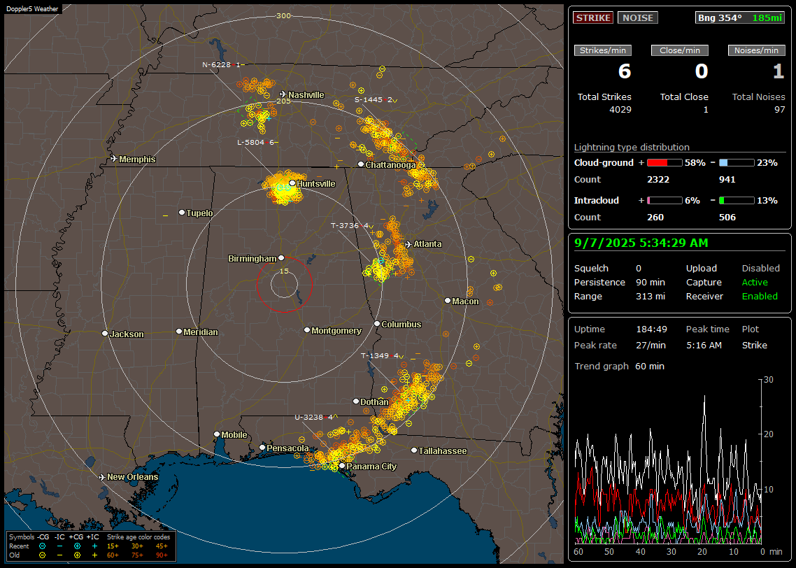Viewport: 796px width, 568px height.
Task: Select the Chattanooga city marker dot
Action: click(x=361, y=164)
